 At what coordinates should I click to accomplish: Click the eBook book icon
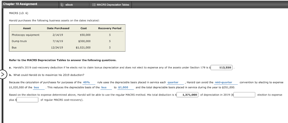pyautogui.click(x=62, y=5)
